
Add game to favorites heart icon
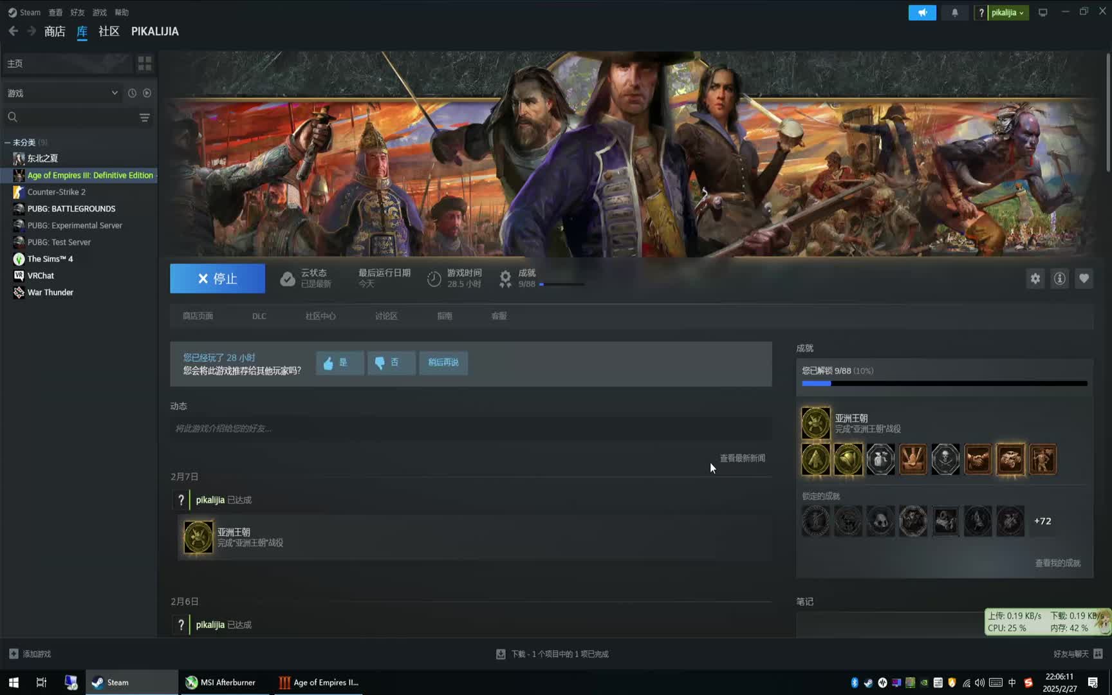point(1084,279)
